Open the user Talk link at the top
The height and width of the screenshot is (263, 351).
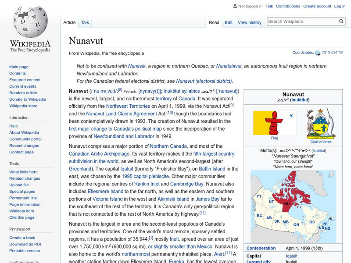tap(269, 6)
